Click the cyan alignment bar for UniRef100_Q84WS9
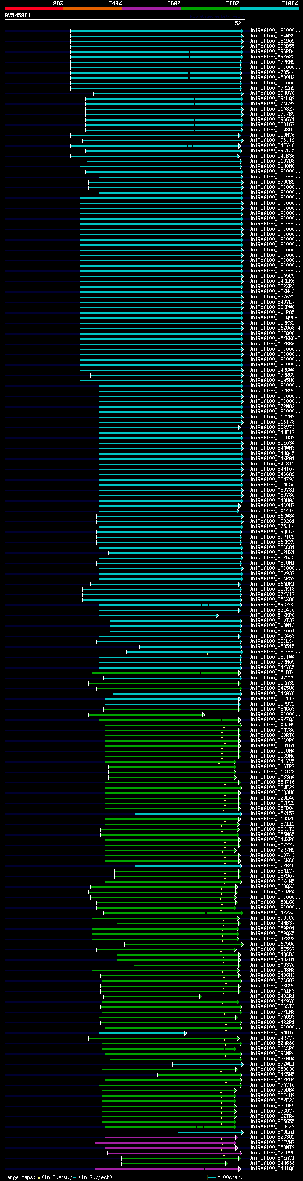This screenshot has width=303, height=1181. pyautogui.click(x=157, y=36)
